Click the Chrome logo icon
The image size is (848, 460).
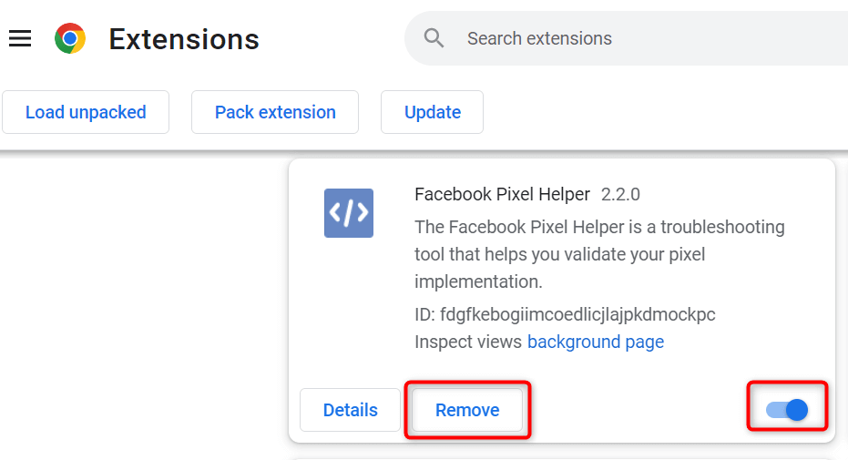coord(70,38)
